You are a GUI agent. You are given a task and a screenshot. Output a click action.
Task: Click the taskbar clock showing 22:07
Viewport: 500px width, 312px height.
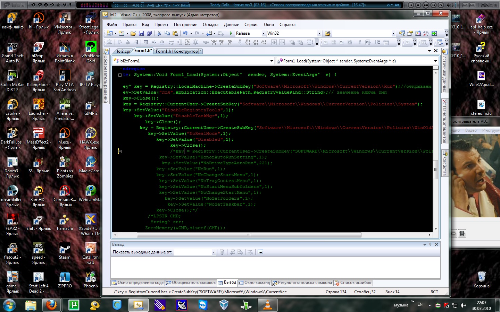pos(481,305)
